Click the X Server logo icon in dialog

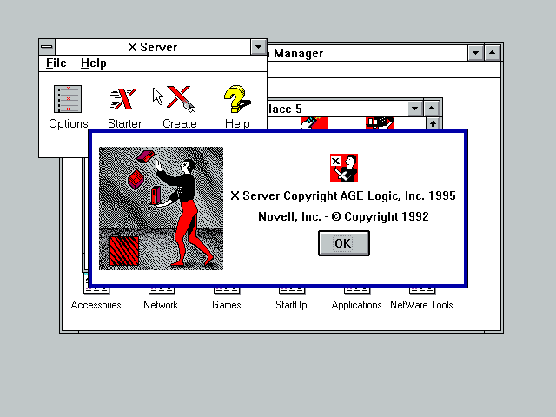point(344,168)
